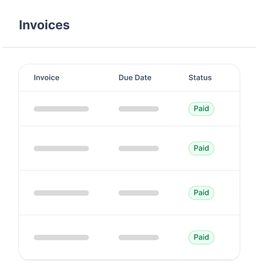This screenshot has width=258, height=277.
Task: Open the first row invoice placeholder
Action: click(61, 109)
